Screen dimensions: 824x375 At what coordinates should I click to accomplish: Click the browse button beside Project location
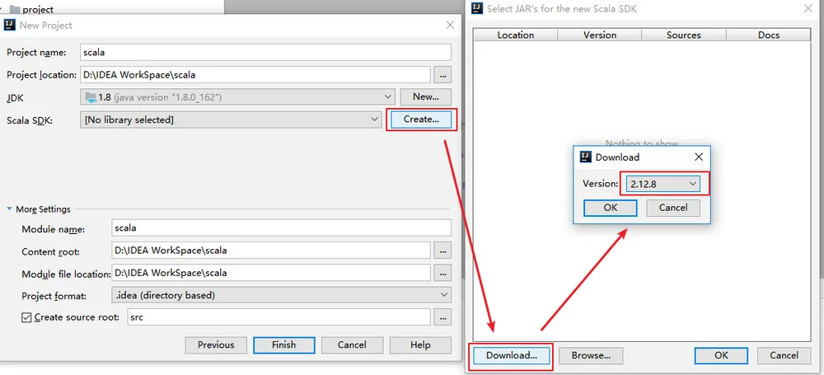coord(442,75)
